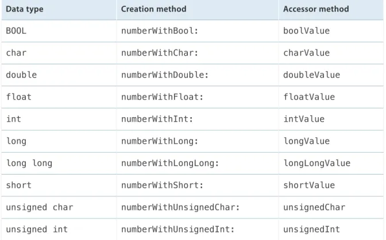Select the 'numberWithBool:' cell

(198, 31)
